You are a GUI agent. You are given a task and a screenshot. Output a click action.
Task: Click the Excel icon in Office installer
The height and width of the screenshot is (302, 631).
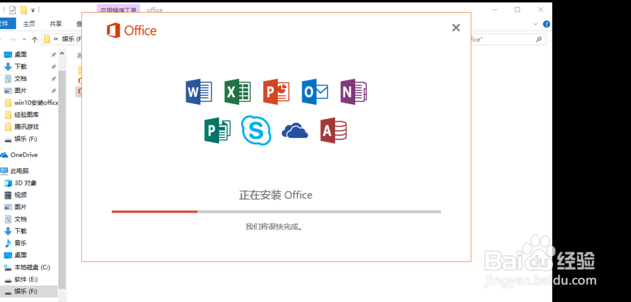point(237,92)
